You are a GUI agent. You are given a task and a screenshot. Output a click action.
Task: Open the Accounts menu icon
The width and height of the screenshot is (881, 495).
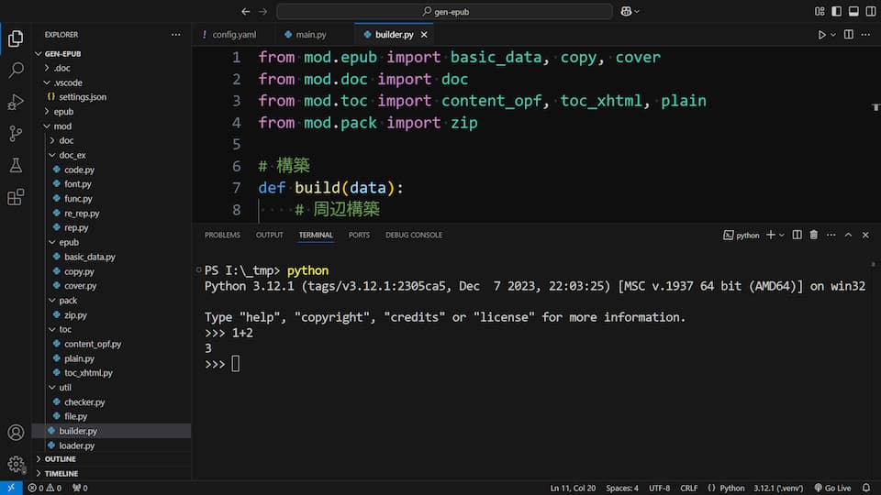click(x=16, y=433)
